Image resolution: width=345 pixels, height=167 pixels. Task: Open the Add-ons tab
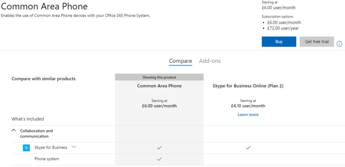click(x=210, y=61)
